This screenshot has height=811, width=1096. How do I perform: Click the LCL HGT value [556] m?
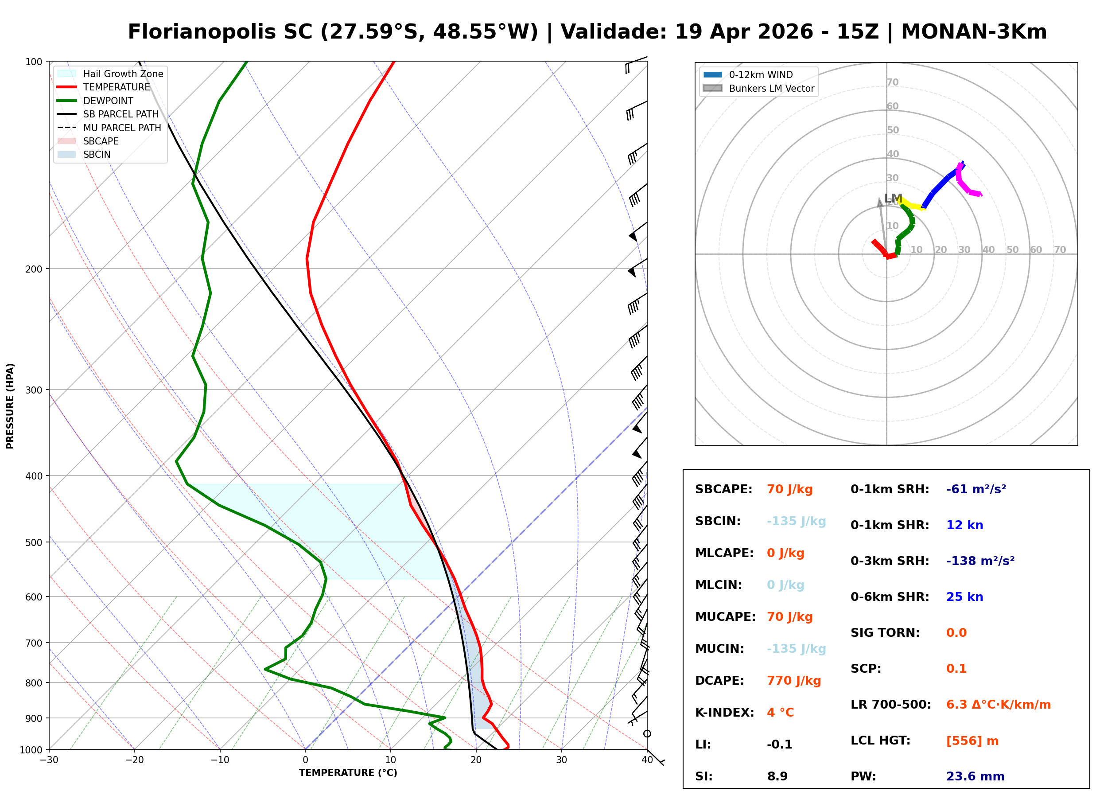point(972,741)
